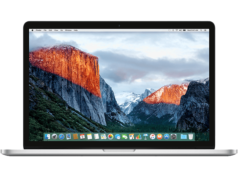
Task: Open the File menu
Action: 45,30
